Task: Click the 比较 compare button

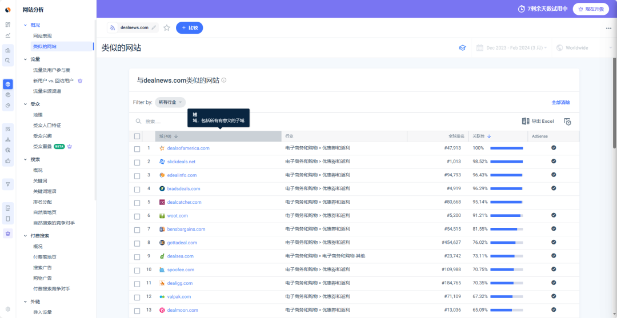Action: coord(189,27)
